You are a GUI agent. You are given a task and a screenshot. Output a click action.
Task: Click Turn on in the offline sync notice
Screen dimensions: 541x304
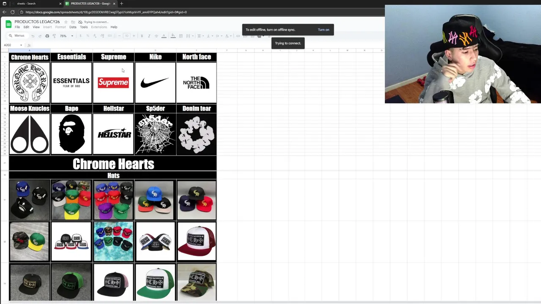coord(323,30)
